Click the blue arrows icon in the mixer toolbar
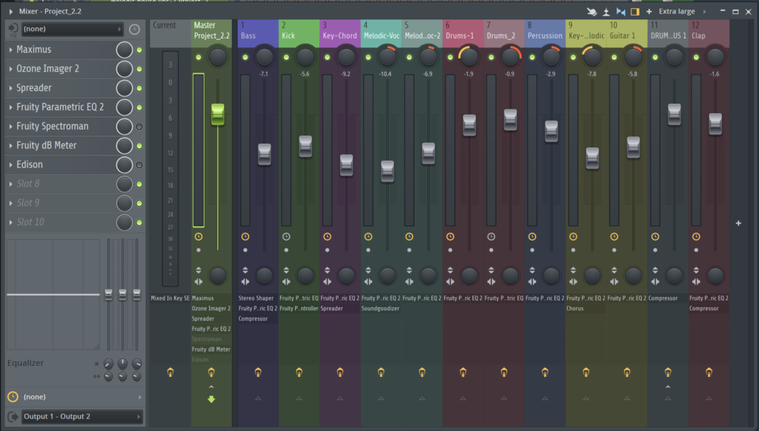 click(620, 11)
